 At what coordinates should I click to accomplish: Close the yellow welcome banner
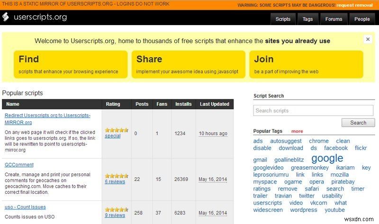(x=368, y=40)
